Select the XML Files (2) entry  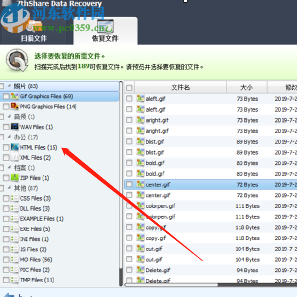[35, 157]
